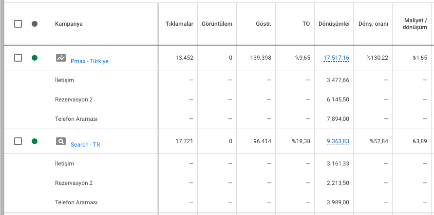Click the 9.363,83 conversions value

[x=338, y=142]
